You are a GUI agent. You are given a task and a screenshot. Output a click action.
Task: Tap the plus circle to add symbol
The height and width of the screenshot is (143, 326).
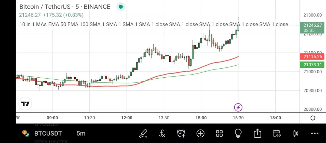click(x=200, y=133)
